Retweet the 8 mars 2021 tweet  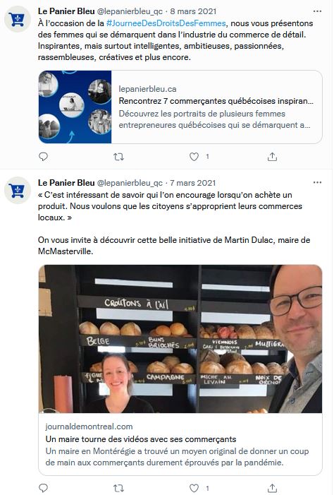click(x=118, y=157)
